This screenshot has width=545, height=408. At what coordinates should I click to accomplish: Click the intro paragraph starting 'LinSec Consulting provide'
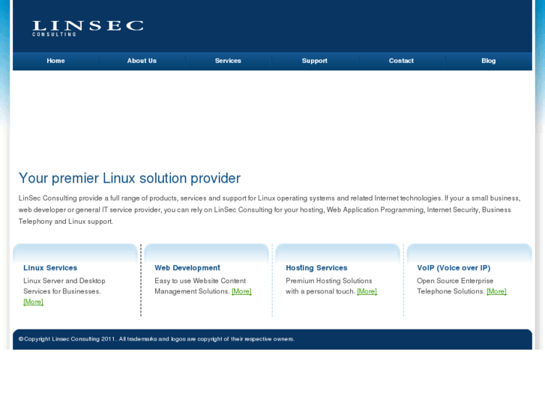(x=269, y=210)
